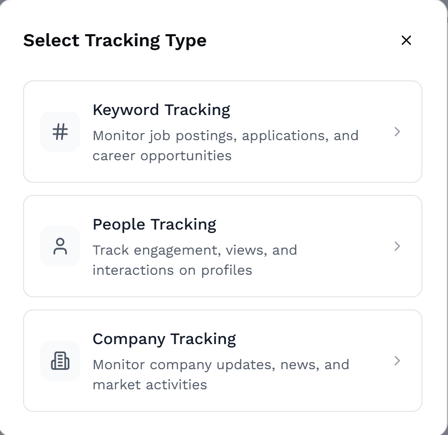Screen dimensions: 448x435
Task: Close the Select Tracking Type dialog
Action: (x=406, y=40)
